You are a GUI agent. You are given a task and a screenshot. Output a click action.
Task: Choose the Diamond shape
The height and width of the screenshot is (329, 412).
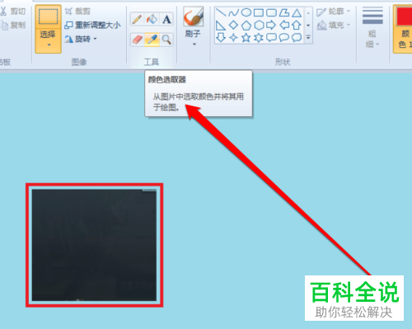coord(233,26)
